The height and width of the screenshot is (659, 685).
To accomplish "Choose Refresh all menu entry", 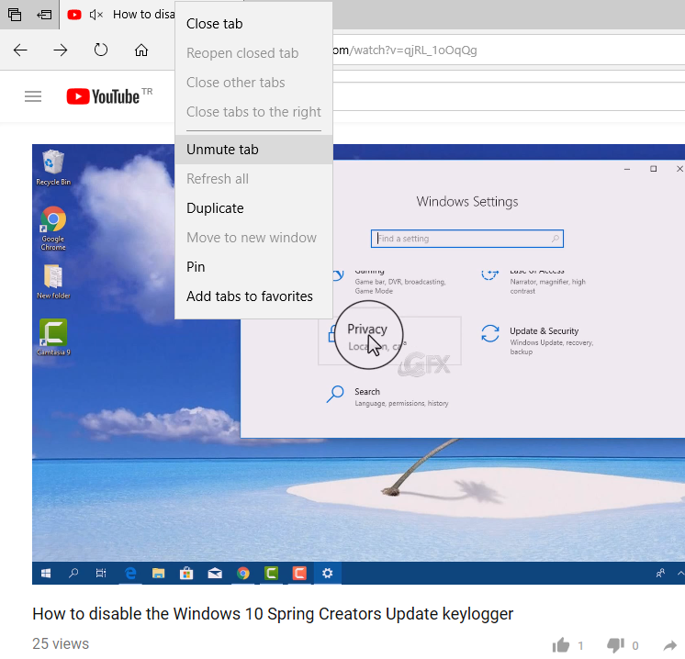I will (x=253, y=179).
